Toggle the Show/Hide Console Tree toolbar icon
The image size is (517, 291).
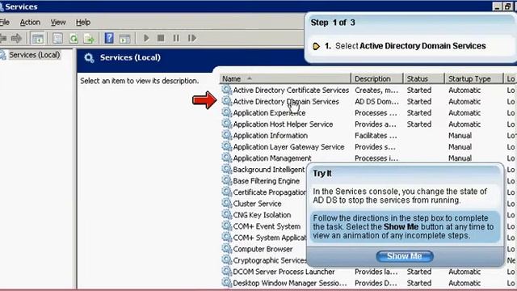point(38,38)
